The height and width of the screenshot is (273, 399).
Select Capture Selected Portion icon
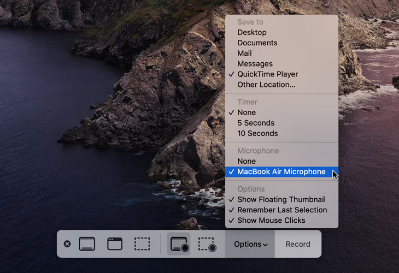142,244
